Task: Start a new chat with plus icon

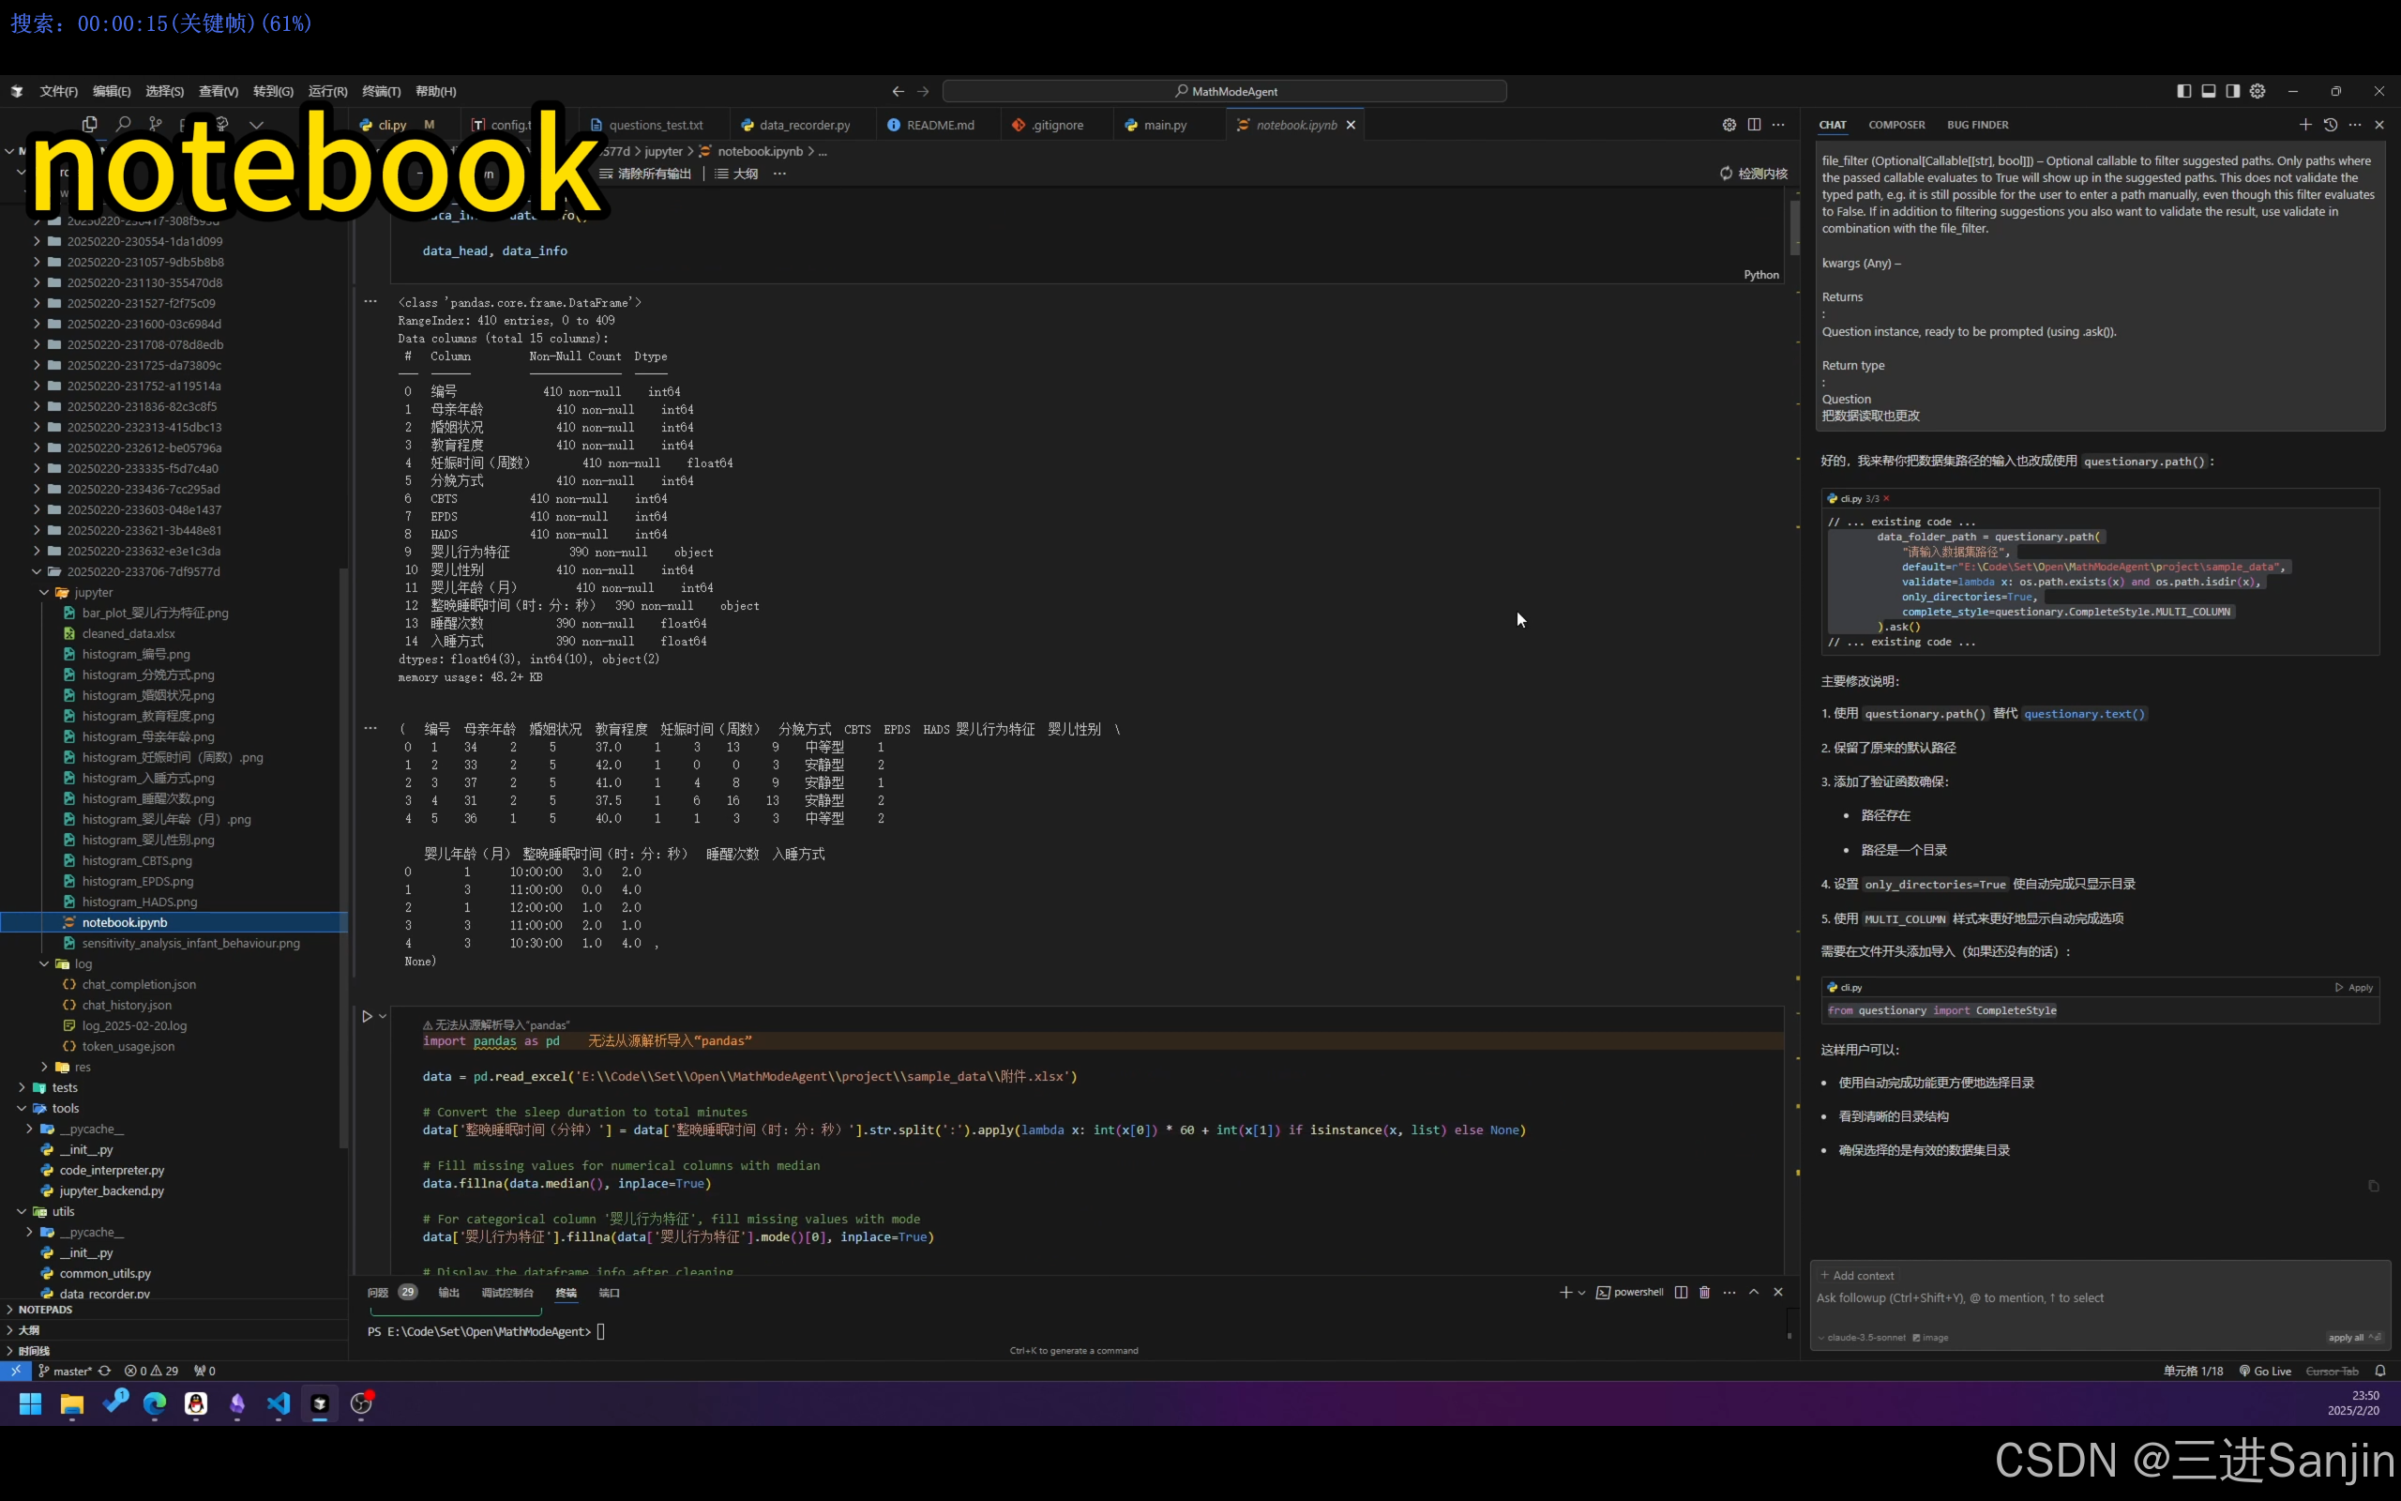Action: [2304, 125]
